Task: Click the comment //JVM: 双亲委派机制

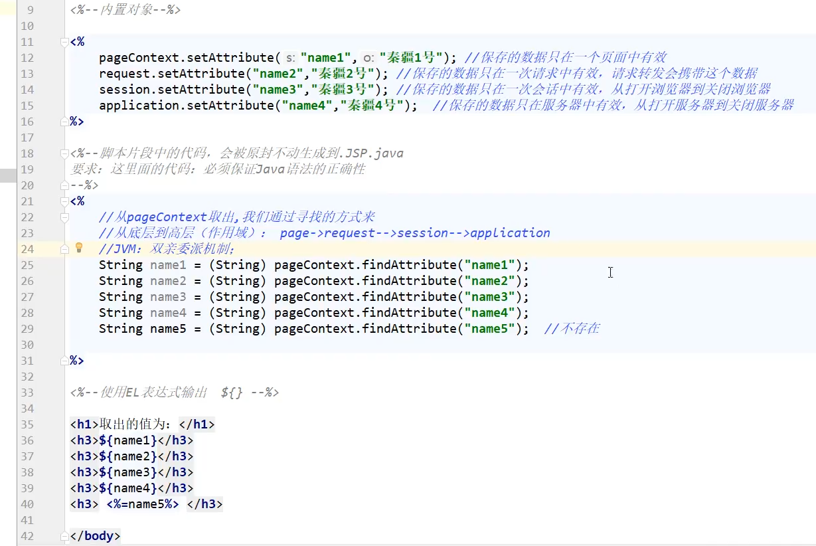Action: [167, 249]
